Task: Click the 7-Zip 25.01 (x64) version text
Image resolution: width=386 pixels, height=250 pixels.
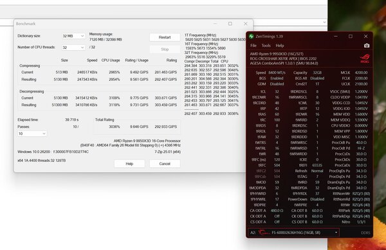Action: click(x=168, y=152)
